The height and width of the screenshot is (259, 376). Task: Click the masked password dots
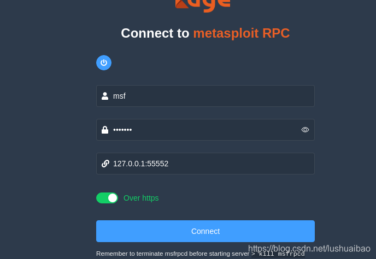pos(122,130)
